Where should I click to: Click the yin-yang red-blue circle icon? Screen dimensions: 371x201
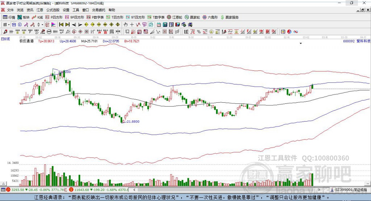coord(289,32)
